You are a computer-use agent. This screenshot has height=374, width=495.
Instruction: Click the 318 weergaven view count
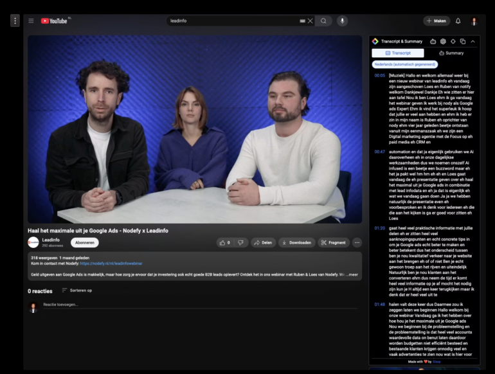pyautogui.click(x=44, y=258)
